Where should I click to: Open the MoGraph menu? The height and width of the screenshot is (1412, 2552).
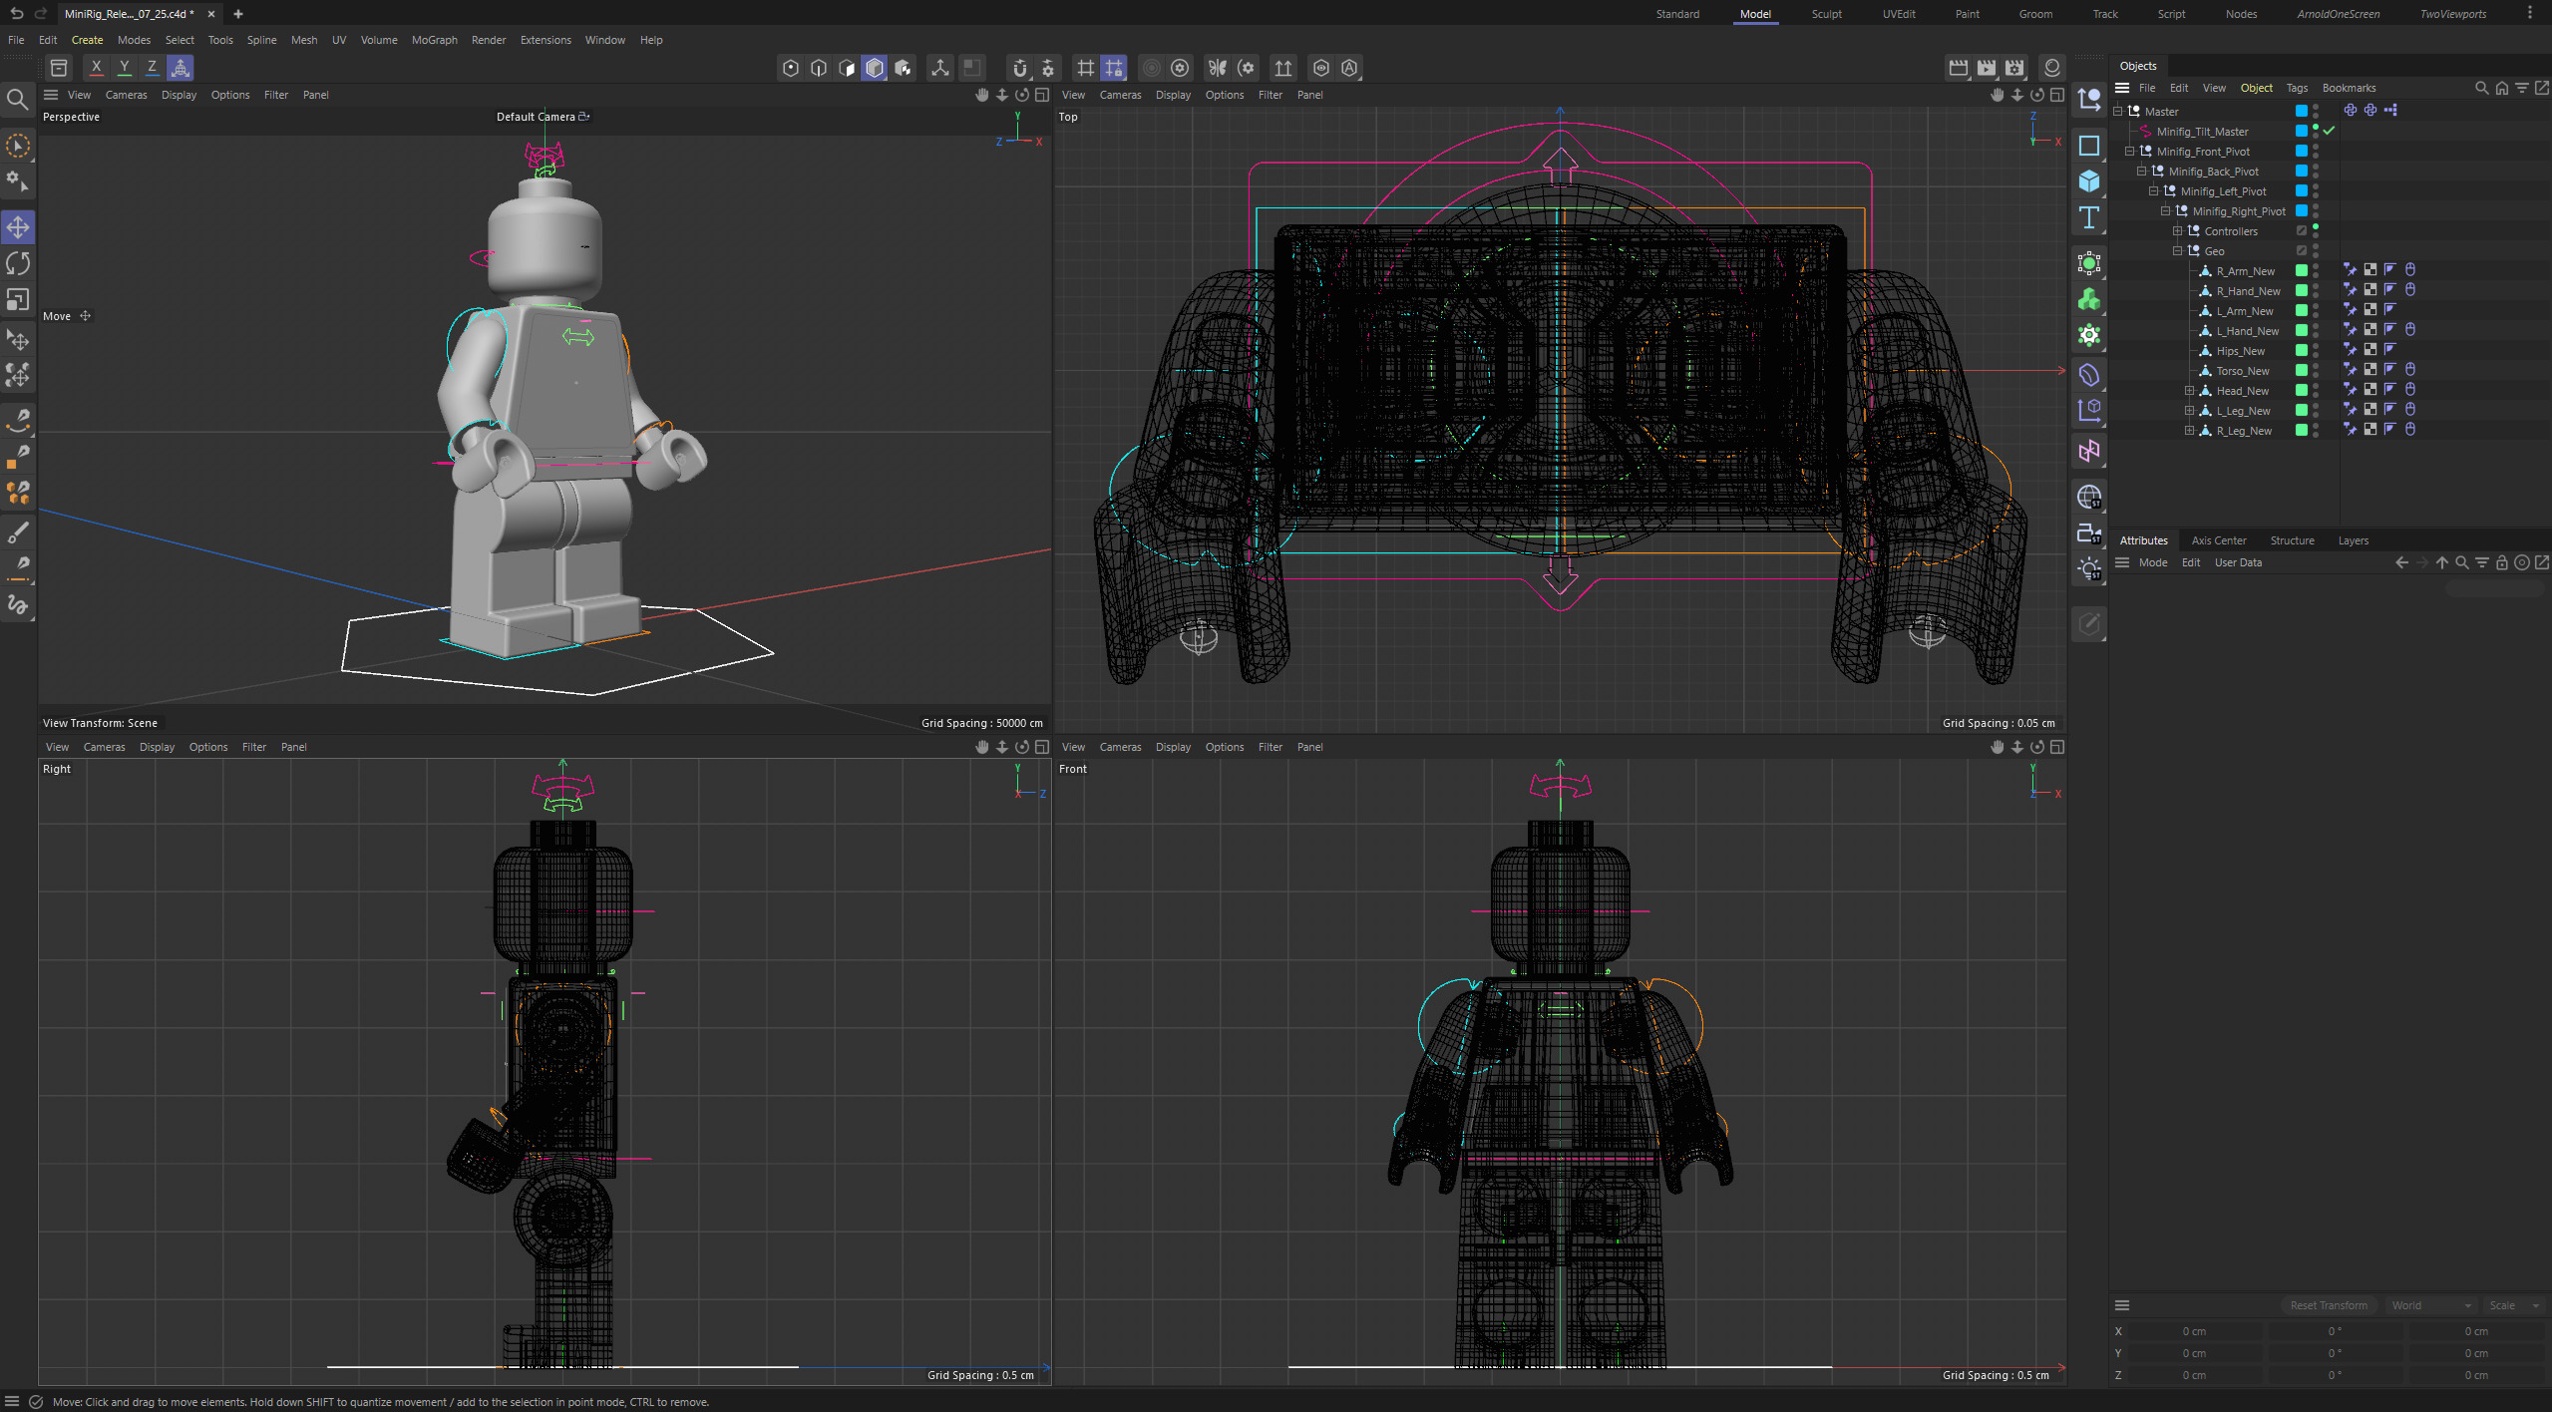[434, 40]
